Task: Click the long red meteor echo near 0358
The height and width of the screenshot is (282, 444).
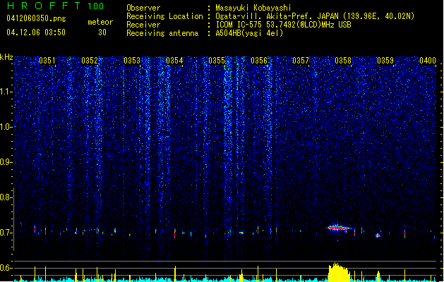Action: point(338,228)
